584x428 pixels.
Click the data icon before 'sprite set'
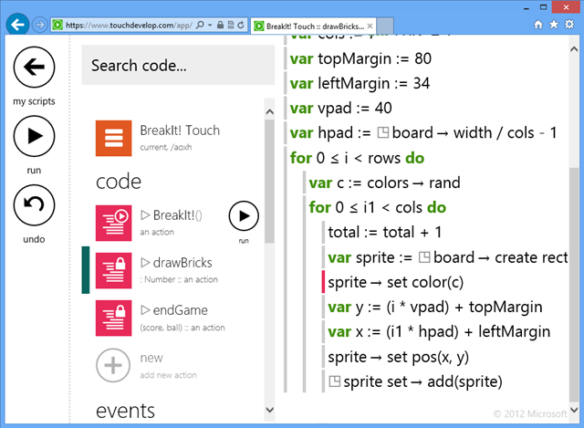pos(335,381)
